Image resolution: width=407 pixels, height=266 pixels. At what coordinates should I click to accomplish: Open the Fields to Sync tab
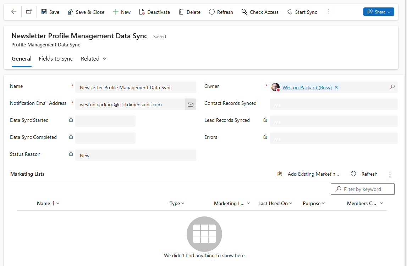click(x=56, y=59)
